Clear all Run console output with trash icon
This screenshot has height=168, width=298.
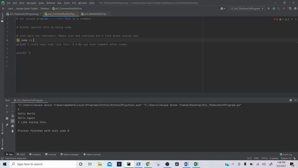tap(13, 131)
